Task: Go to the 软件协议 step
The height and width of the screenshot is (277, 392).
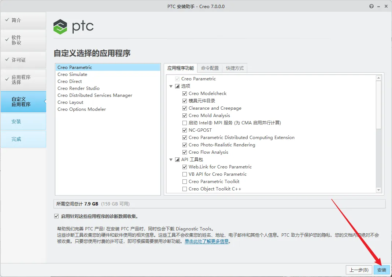Action: coord(23,40)
